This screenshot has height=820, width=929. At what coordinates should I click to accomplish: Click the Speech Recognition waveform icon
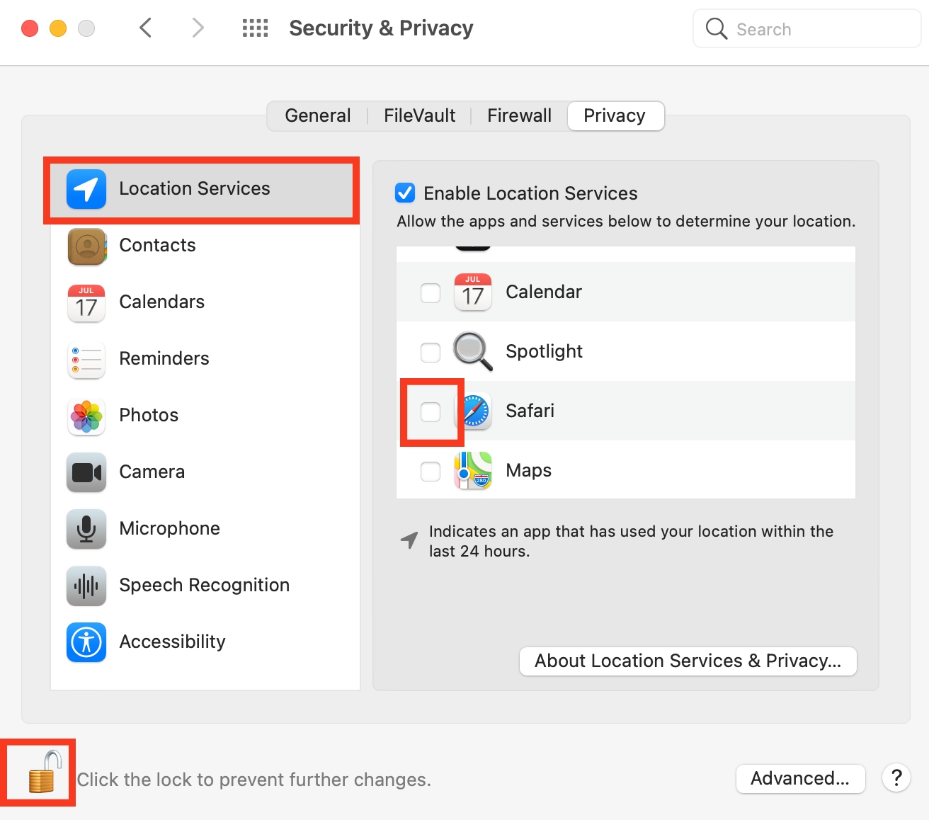click(85, 586)
